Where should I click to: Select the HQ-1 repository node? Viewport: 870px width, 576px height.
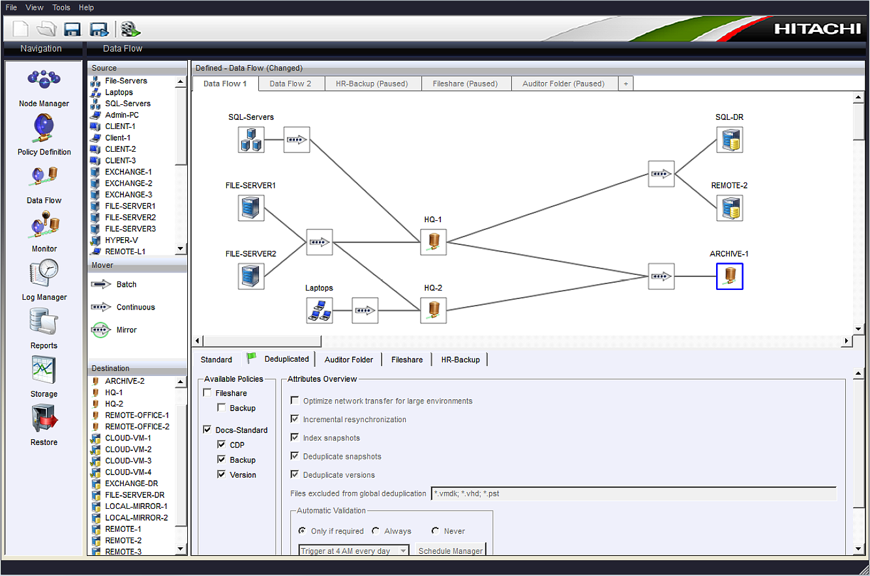tap(433, 242)
